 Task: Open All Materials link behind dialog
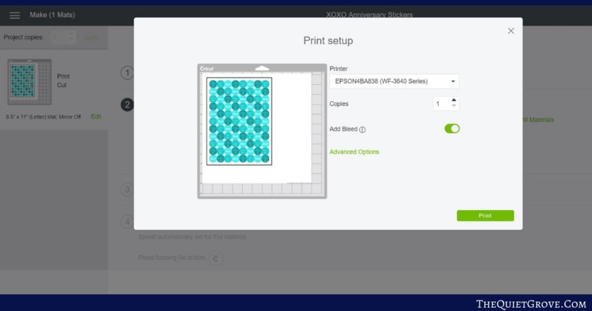click(538, 120)
